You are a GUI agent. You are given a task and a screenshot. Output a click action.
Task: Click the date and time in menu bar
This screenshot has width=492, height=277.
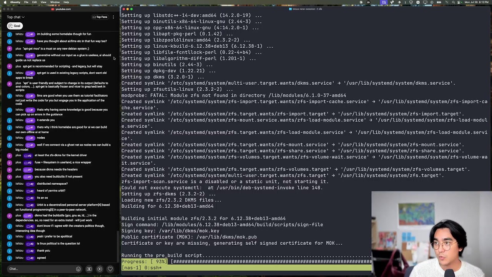tap(477, 2)
